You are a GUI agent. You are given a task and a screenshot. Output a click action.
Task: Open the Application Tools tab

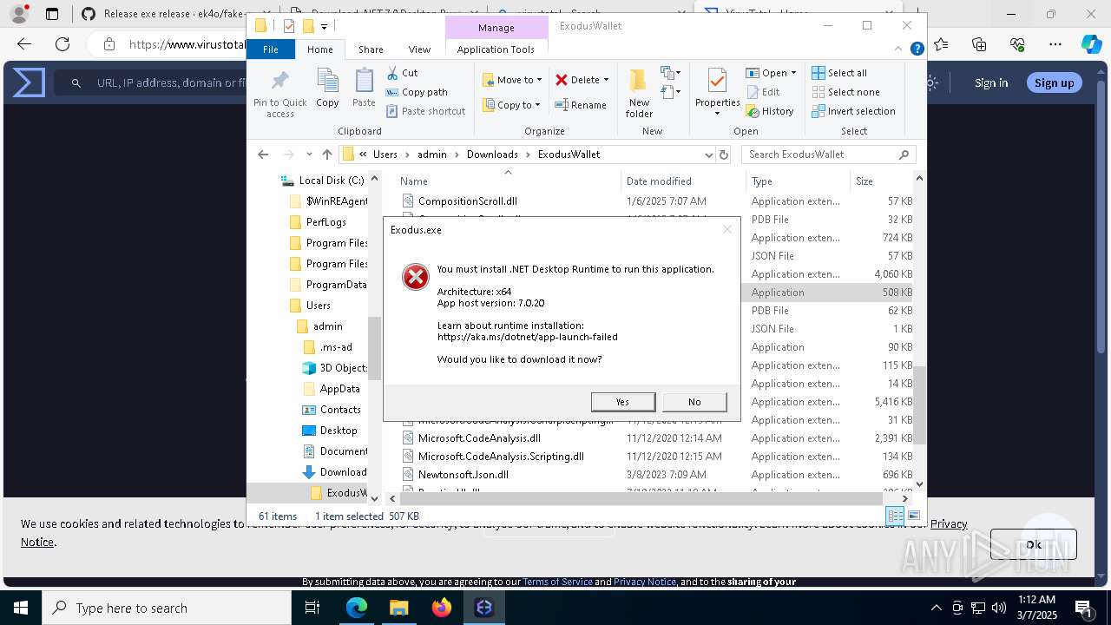(x=496, y=49)
